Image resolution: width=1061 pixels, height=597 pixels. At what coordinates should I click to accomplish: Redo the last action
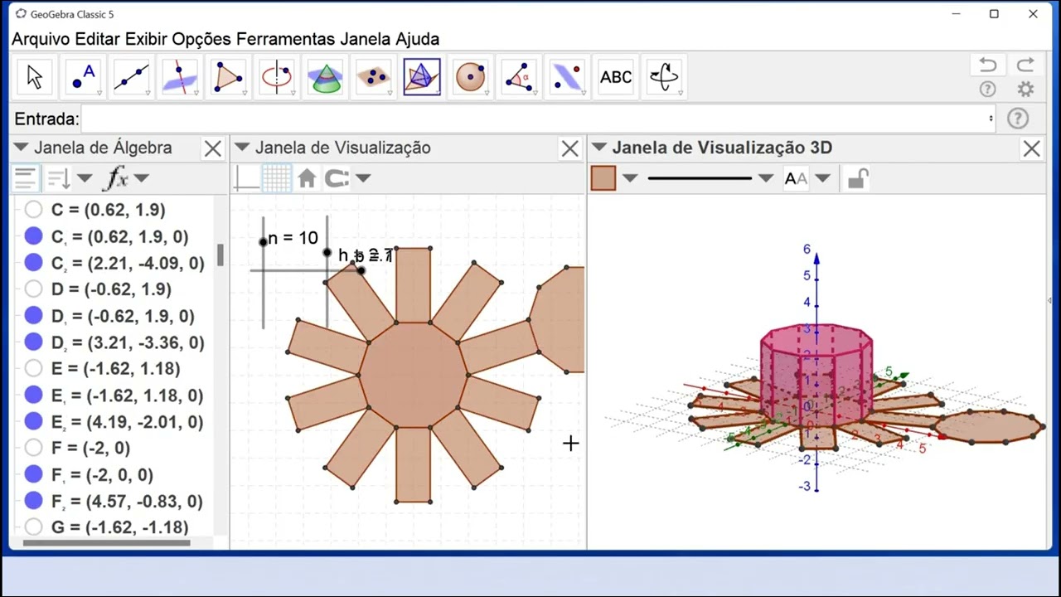[x=1025, y=65]
